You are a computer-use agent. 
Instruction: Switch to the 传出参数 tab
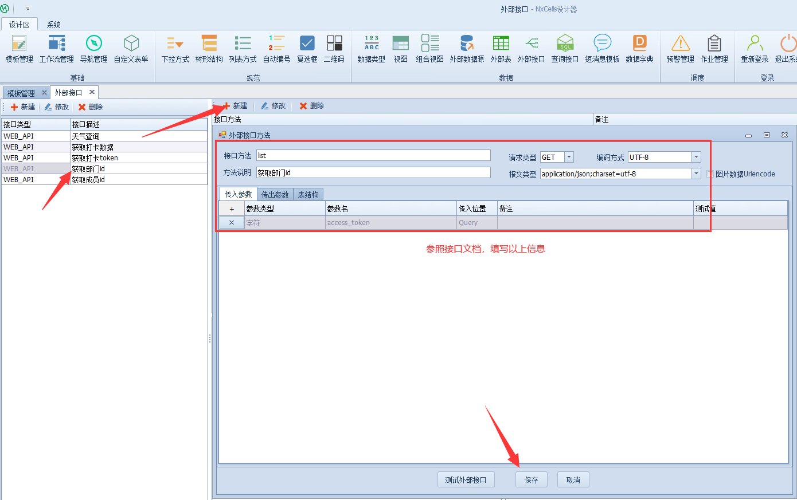click(x=275, y=195)
